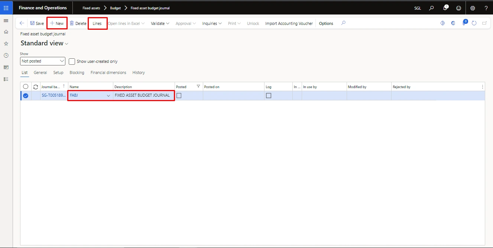Delete the selected journal
Screen dimensions: 493x248
click(78, 23)
